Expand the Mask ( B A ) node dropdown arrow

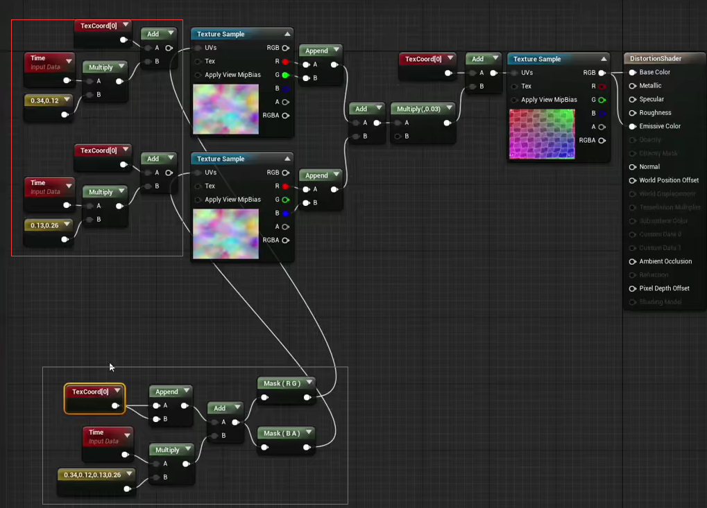click(309, 432)
